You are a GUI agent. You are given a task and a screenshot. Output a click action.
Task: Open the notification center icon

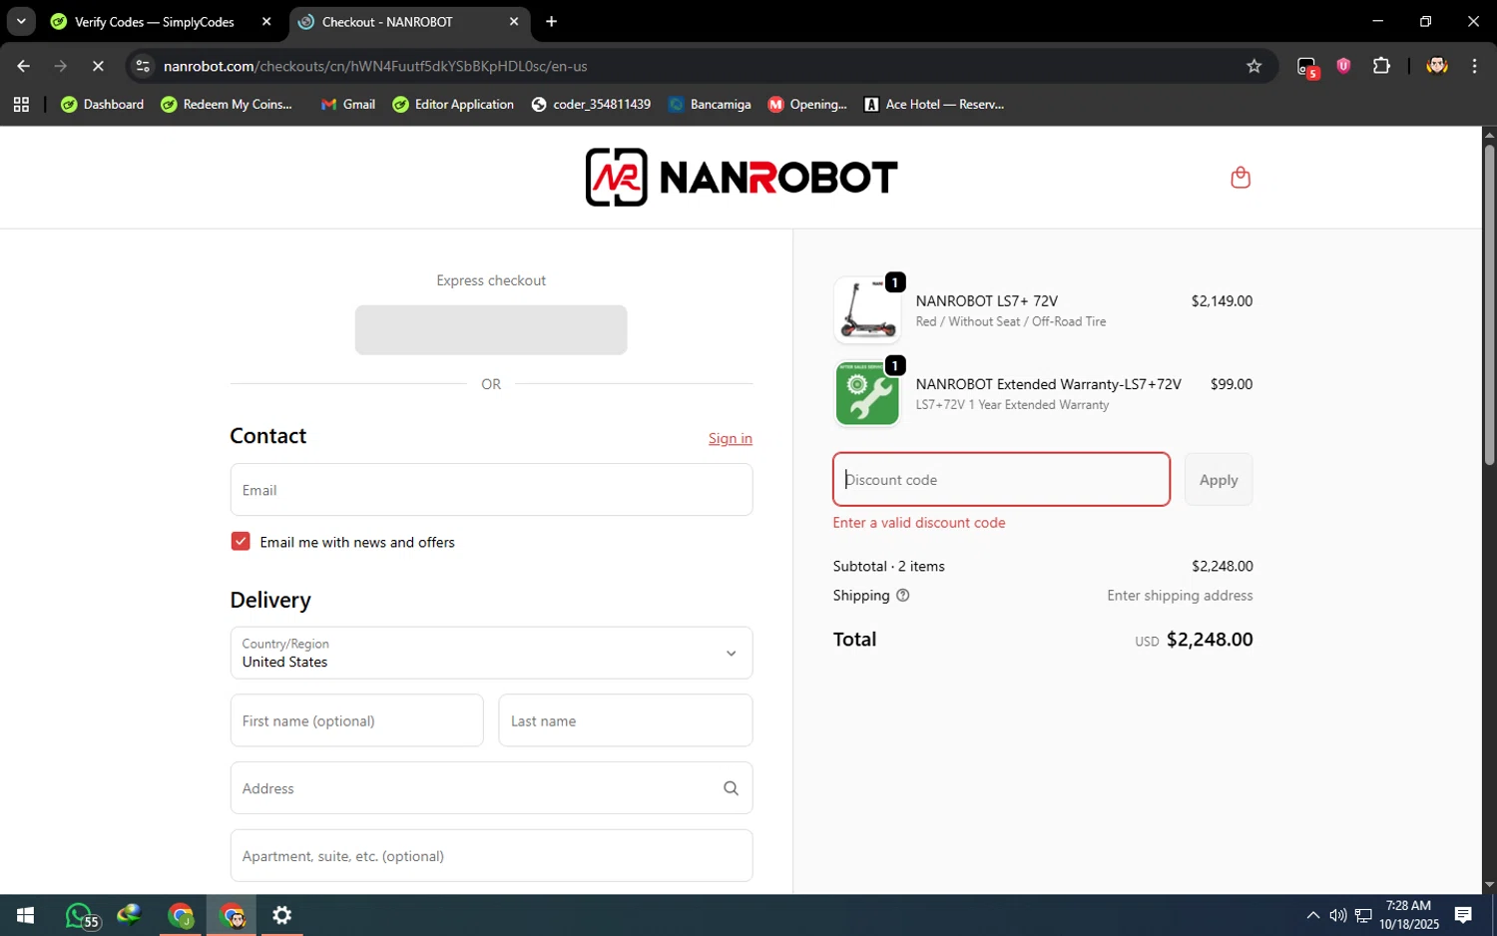coord(1463,915)
